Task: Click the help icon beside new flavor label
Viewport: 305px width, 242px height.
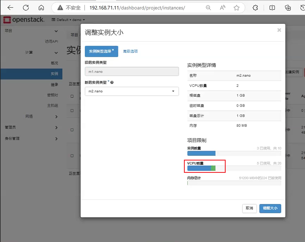Action: [x=112, y=82]
